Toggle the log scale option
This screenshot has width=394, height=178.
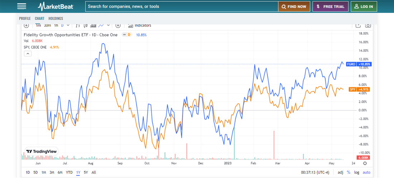pos(357,172)
